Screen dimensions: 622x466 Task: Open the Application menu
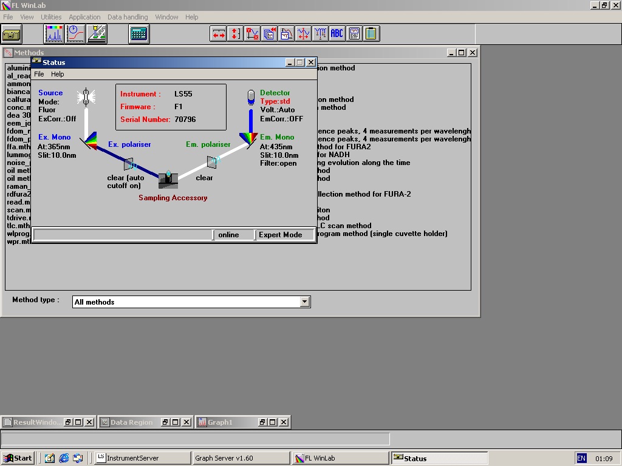tap(84, 17)
